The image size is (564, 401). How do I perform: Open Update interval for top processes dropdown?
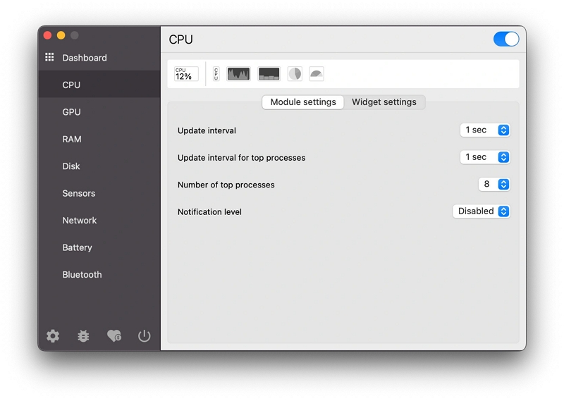(485, 157)
